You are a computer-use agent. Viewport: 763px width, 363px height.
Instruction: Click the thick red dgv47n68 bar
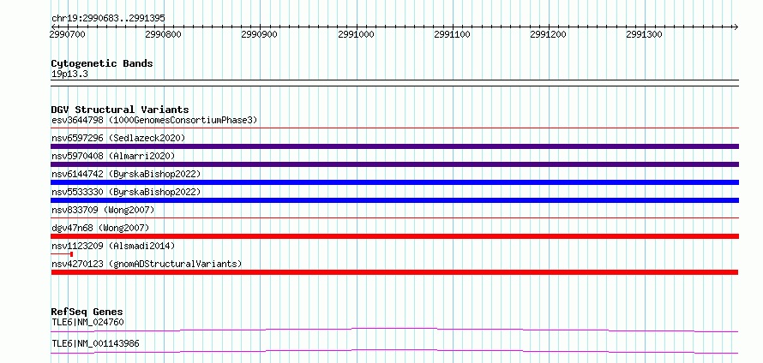394,236
